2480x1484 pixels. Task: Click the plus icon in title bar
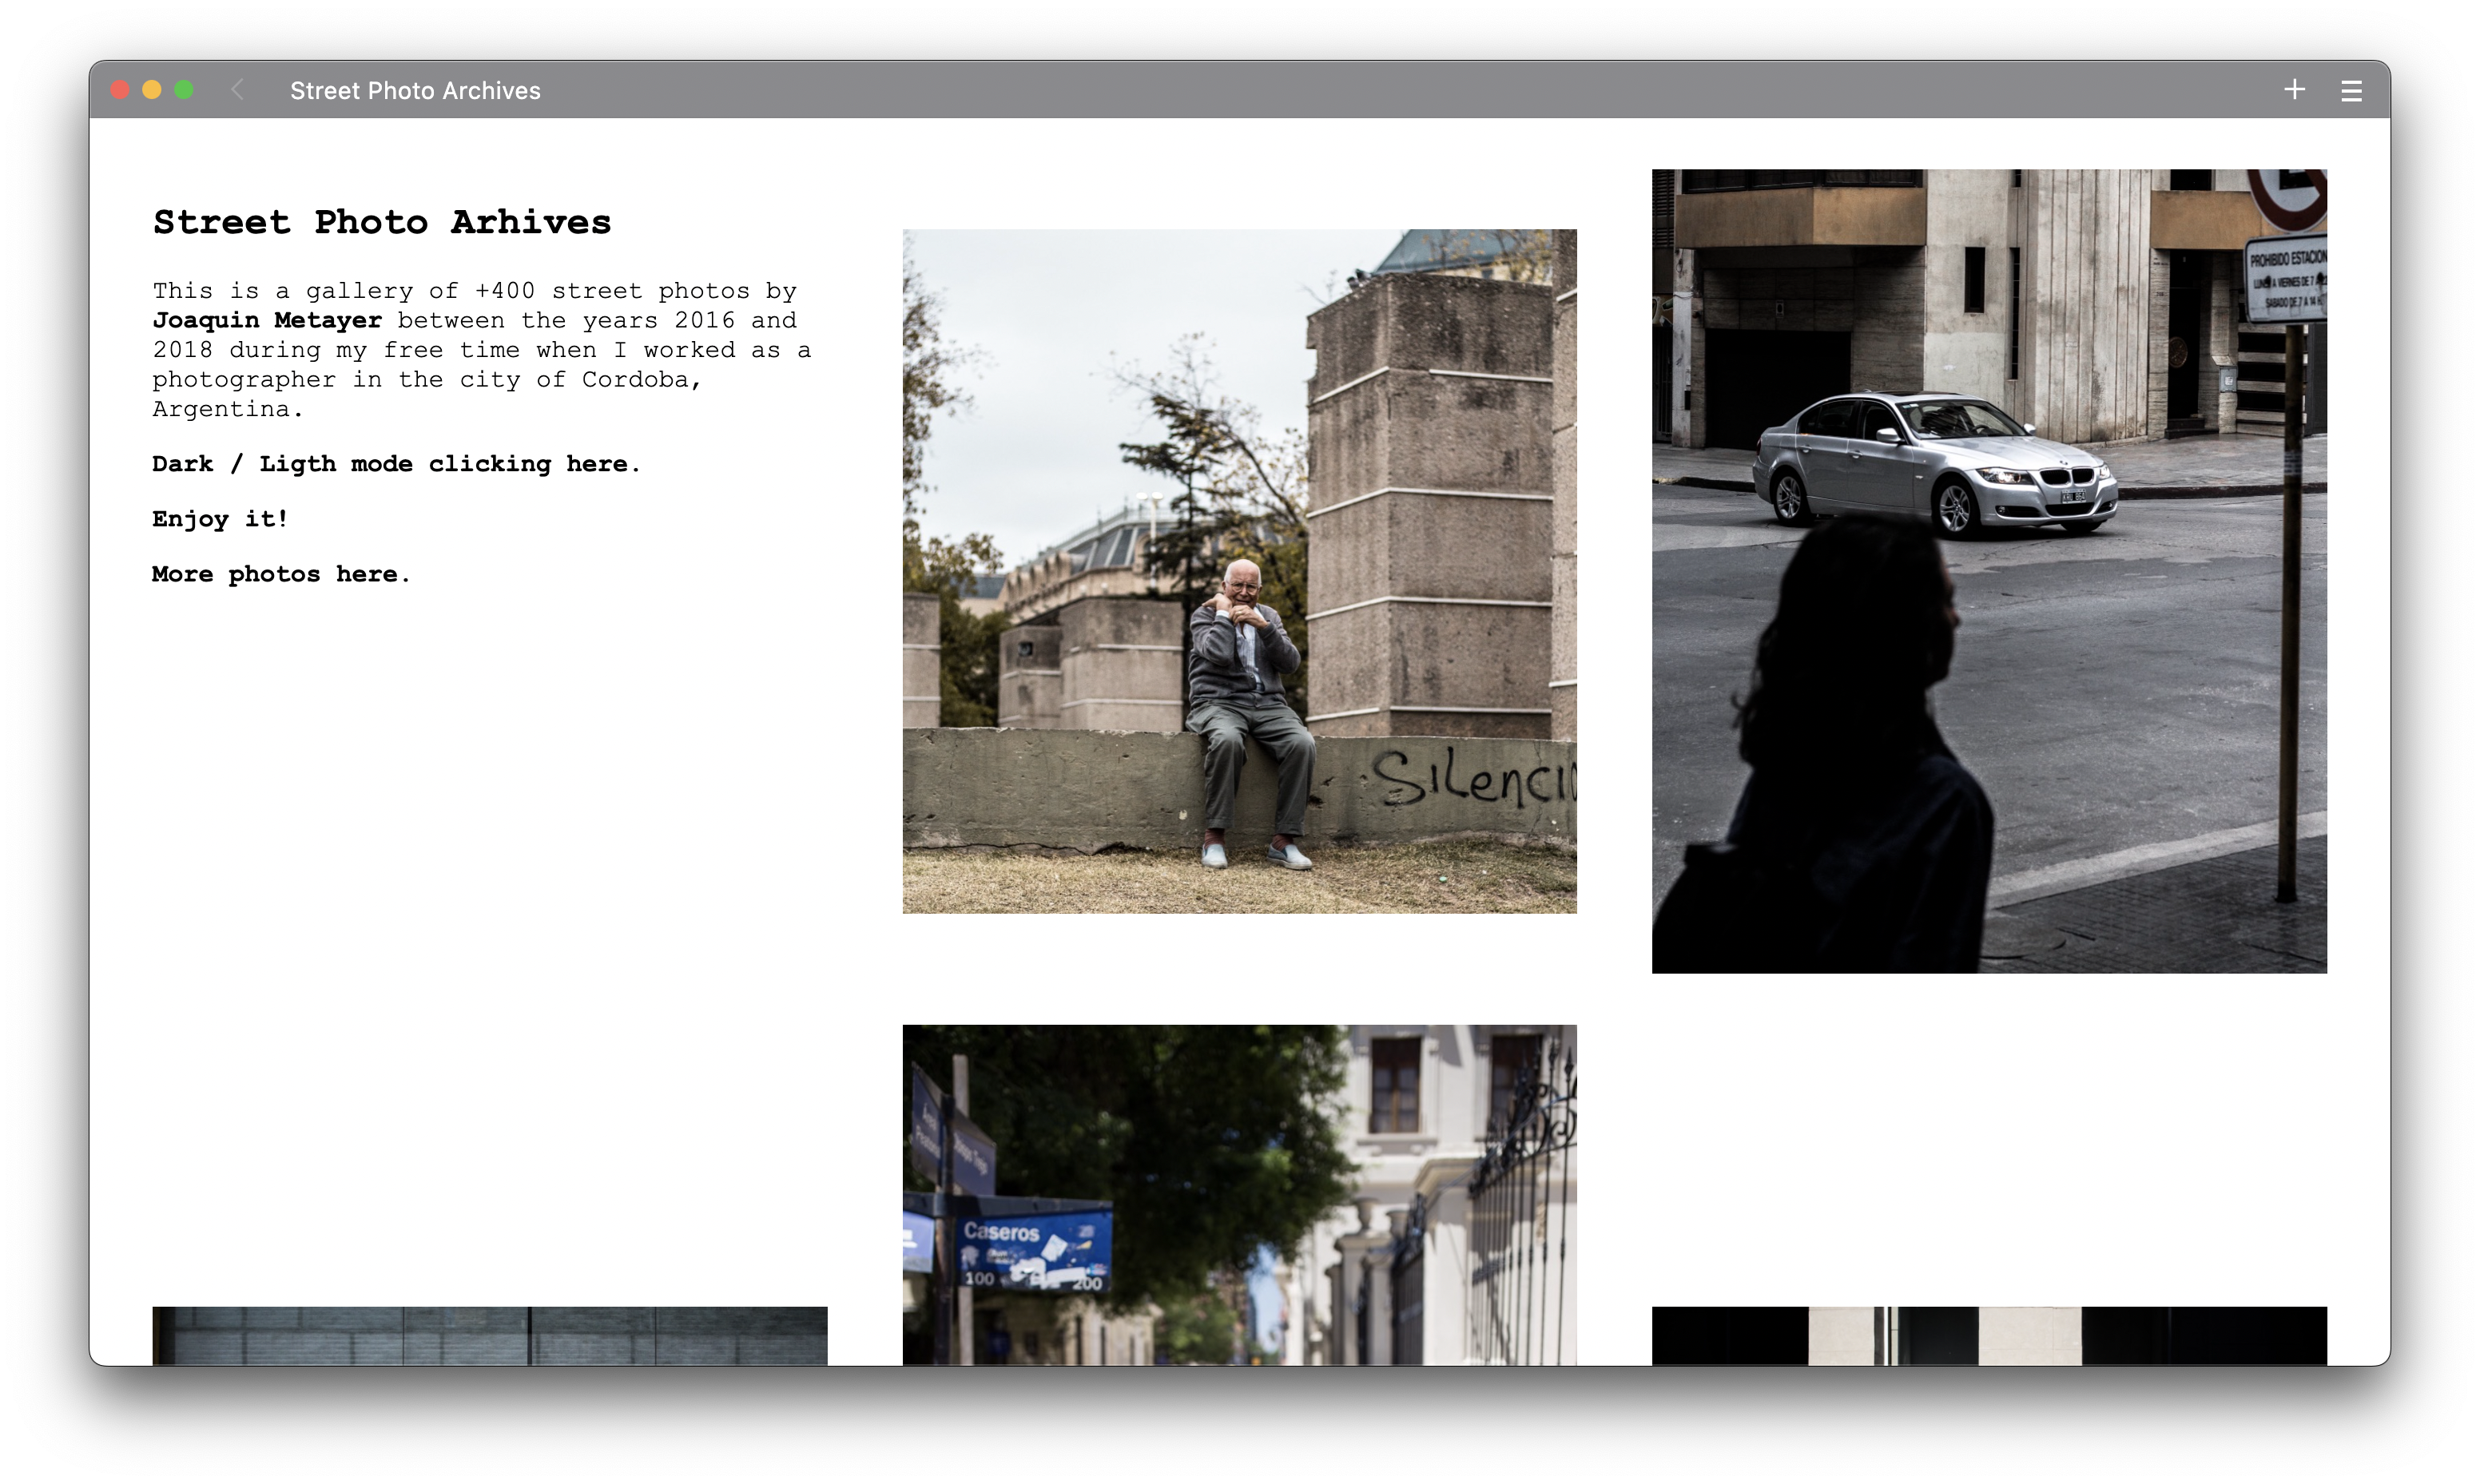(x=2294, y=90)
